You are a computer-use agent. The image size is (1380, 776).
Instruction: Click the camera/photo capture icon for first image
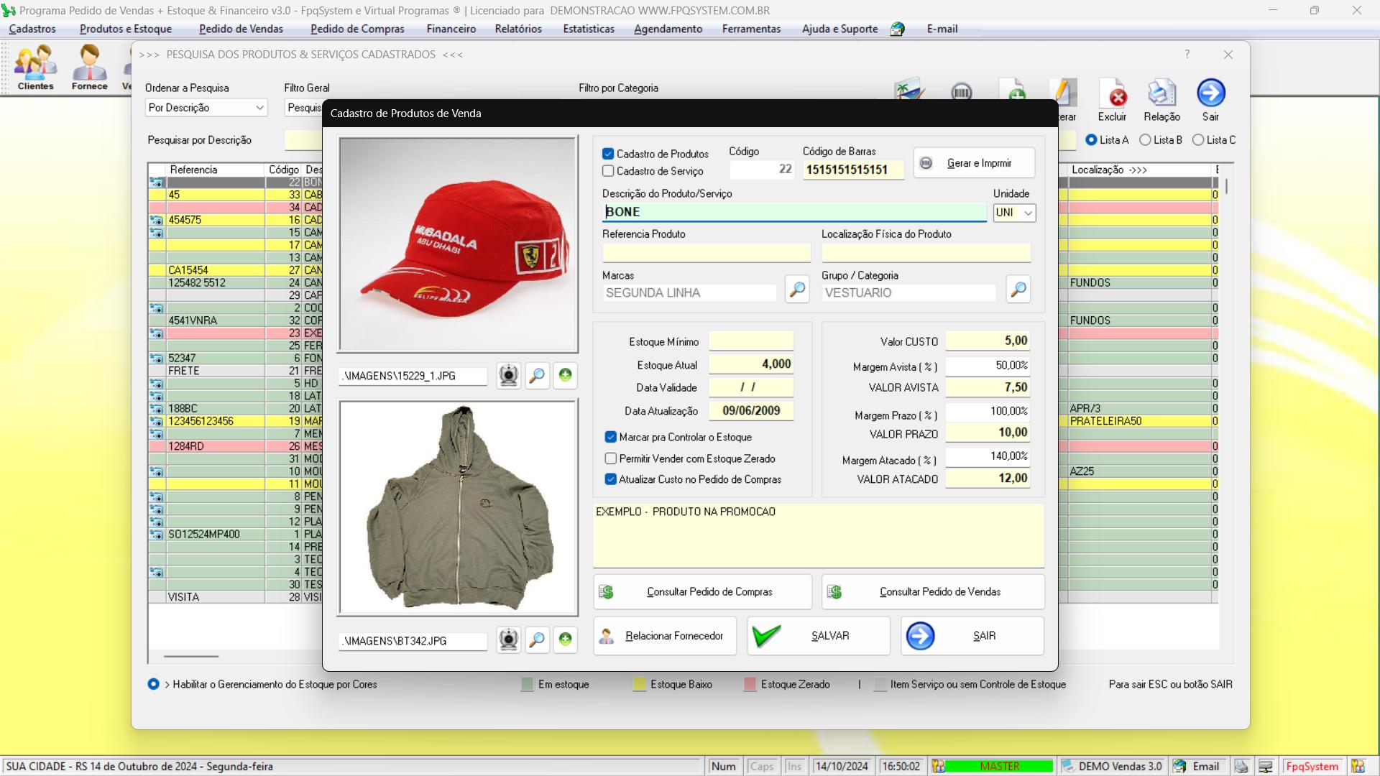pyautogui.click(x=509, y=375)
